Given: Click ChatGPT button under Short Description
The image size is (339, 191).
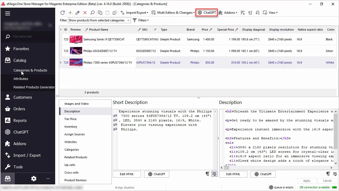Looking at the screenshot, I should 157,174.
